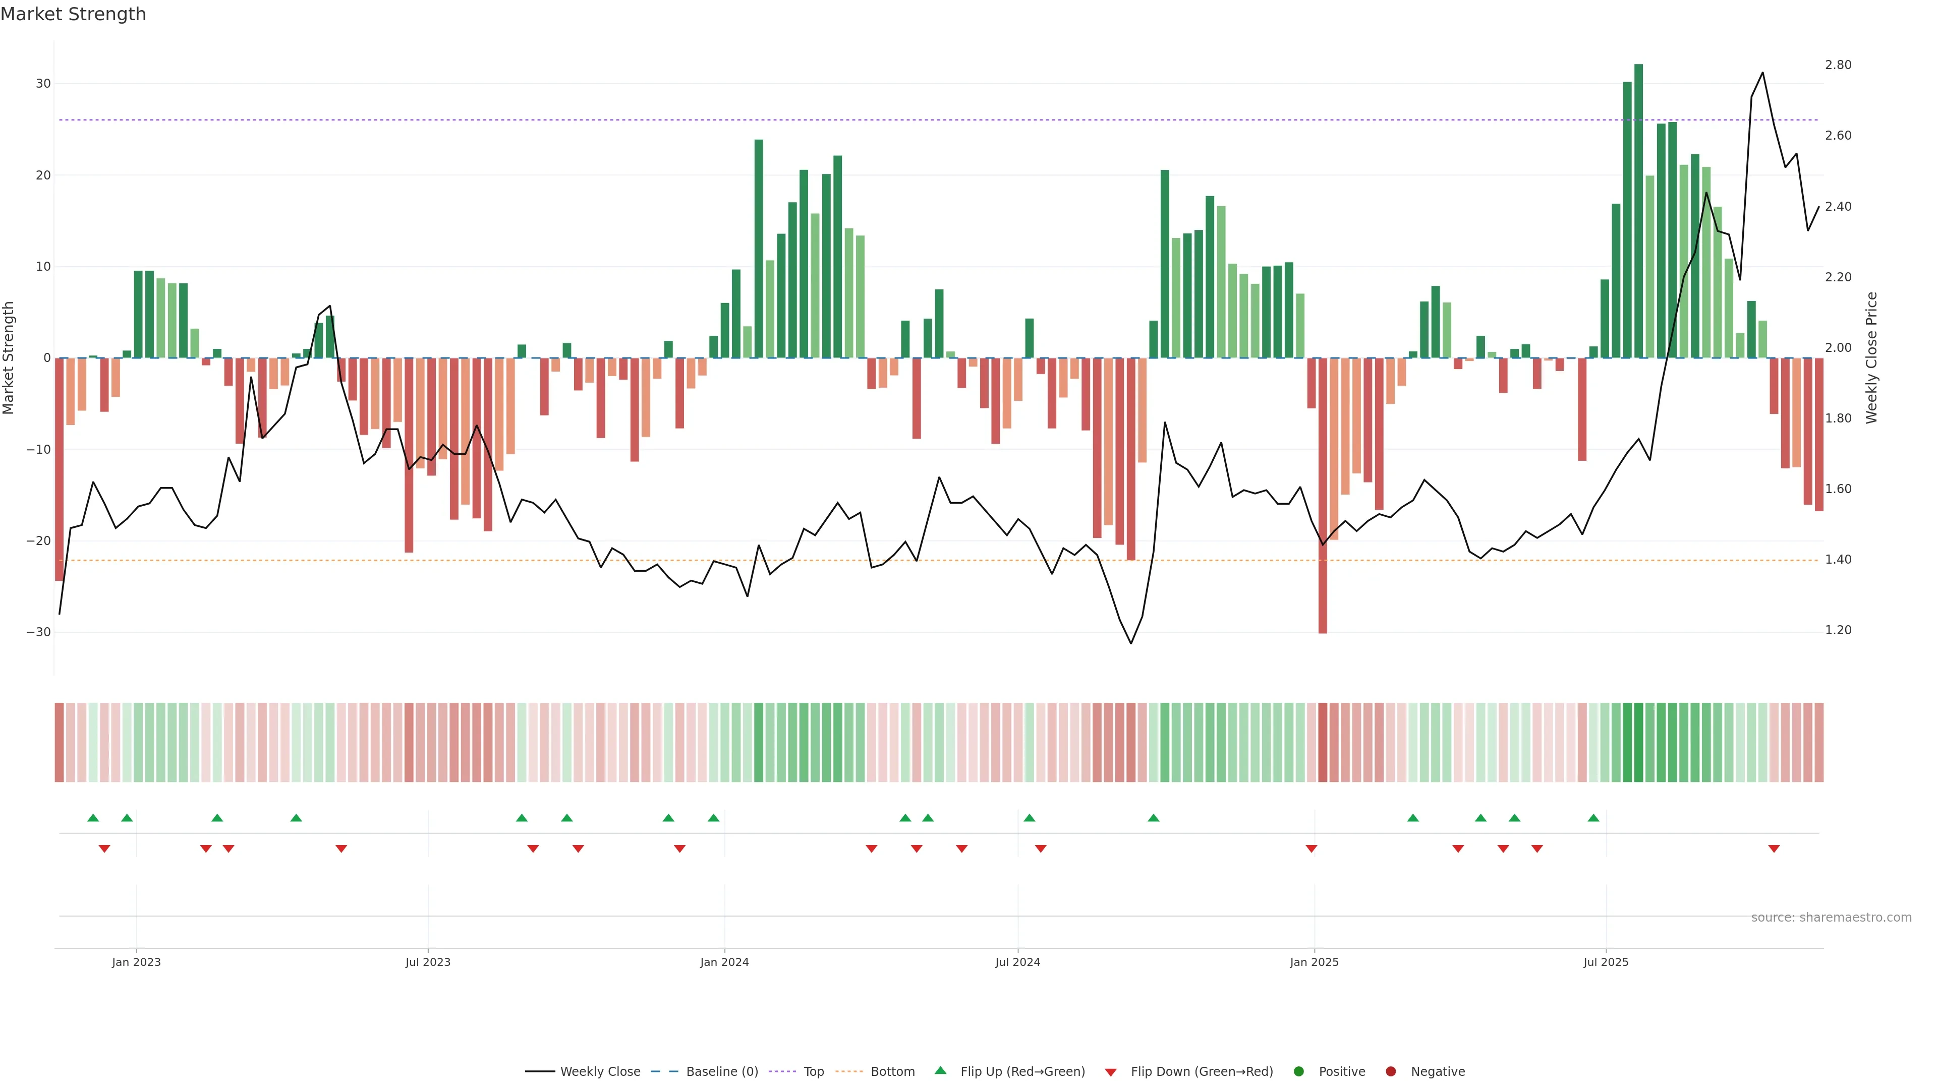Click the Market Strength chart title

[x=73, y=14]
